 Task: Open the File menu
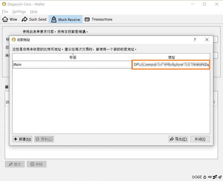pos(5,12)
